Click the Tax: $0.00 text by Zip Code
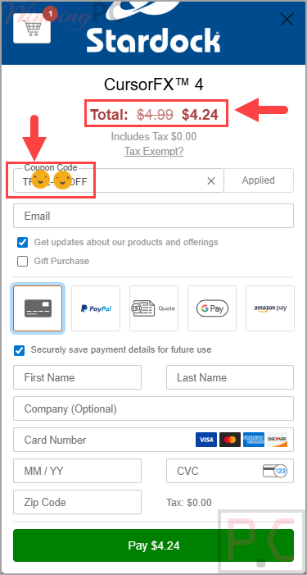The height and width of the screenshot is (575, 307). pos(189,502)
